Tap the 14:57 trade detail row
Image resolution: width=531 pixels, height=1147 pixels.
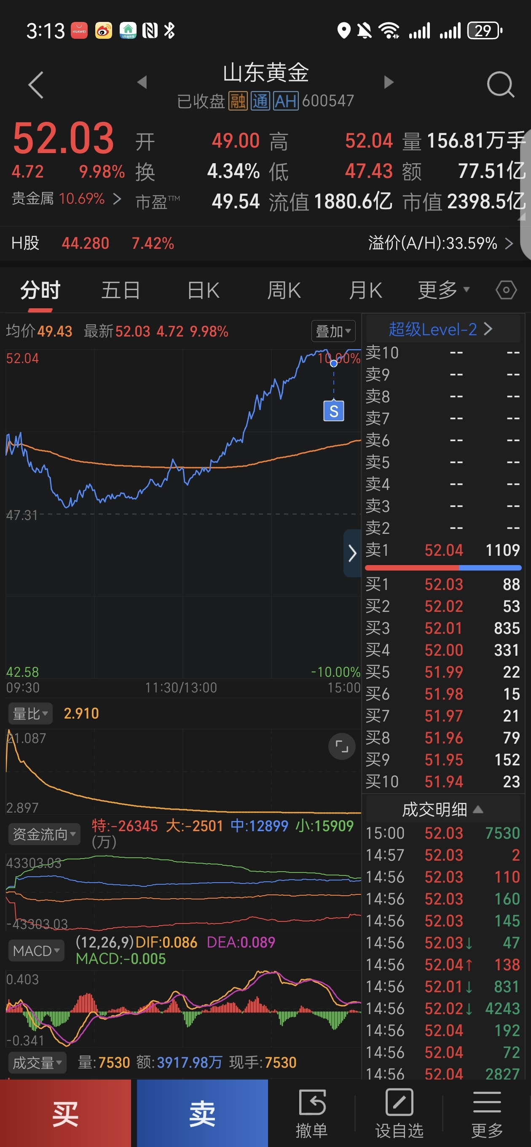[x=443, y=855]
